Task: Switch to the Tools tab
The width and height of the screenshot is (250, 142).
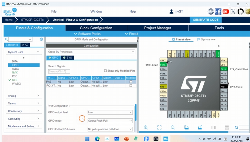Action: 219,28
